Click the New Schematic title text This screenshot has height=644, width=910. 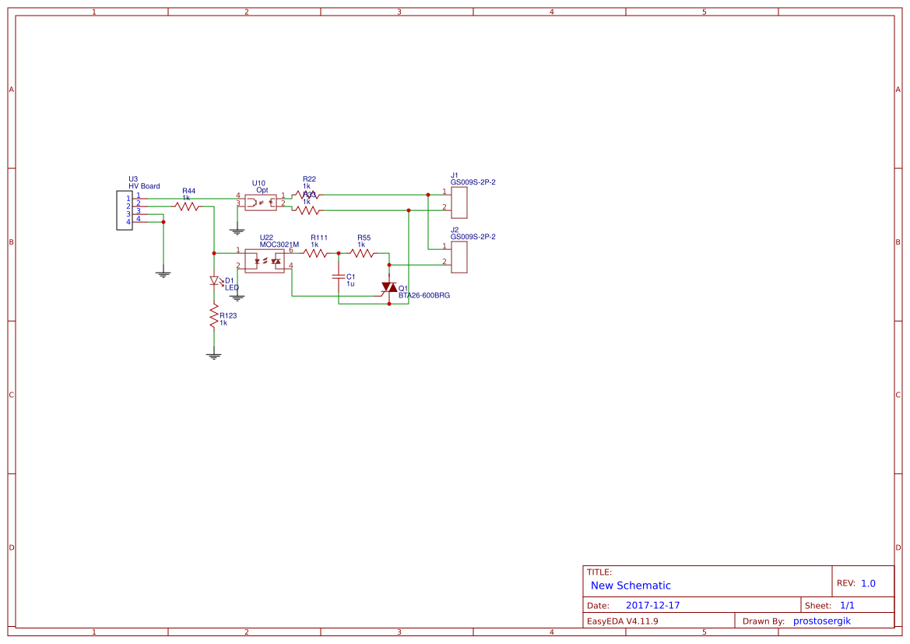click(x=630, y=586)
